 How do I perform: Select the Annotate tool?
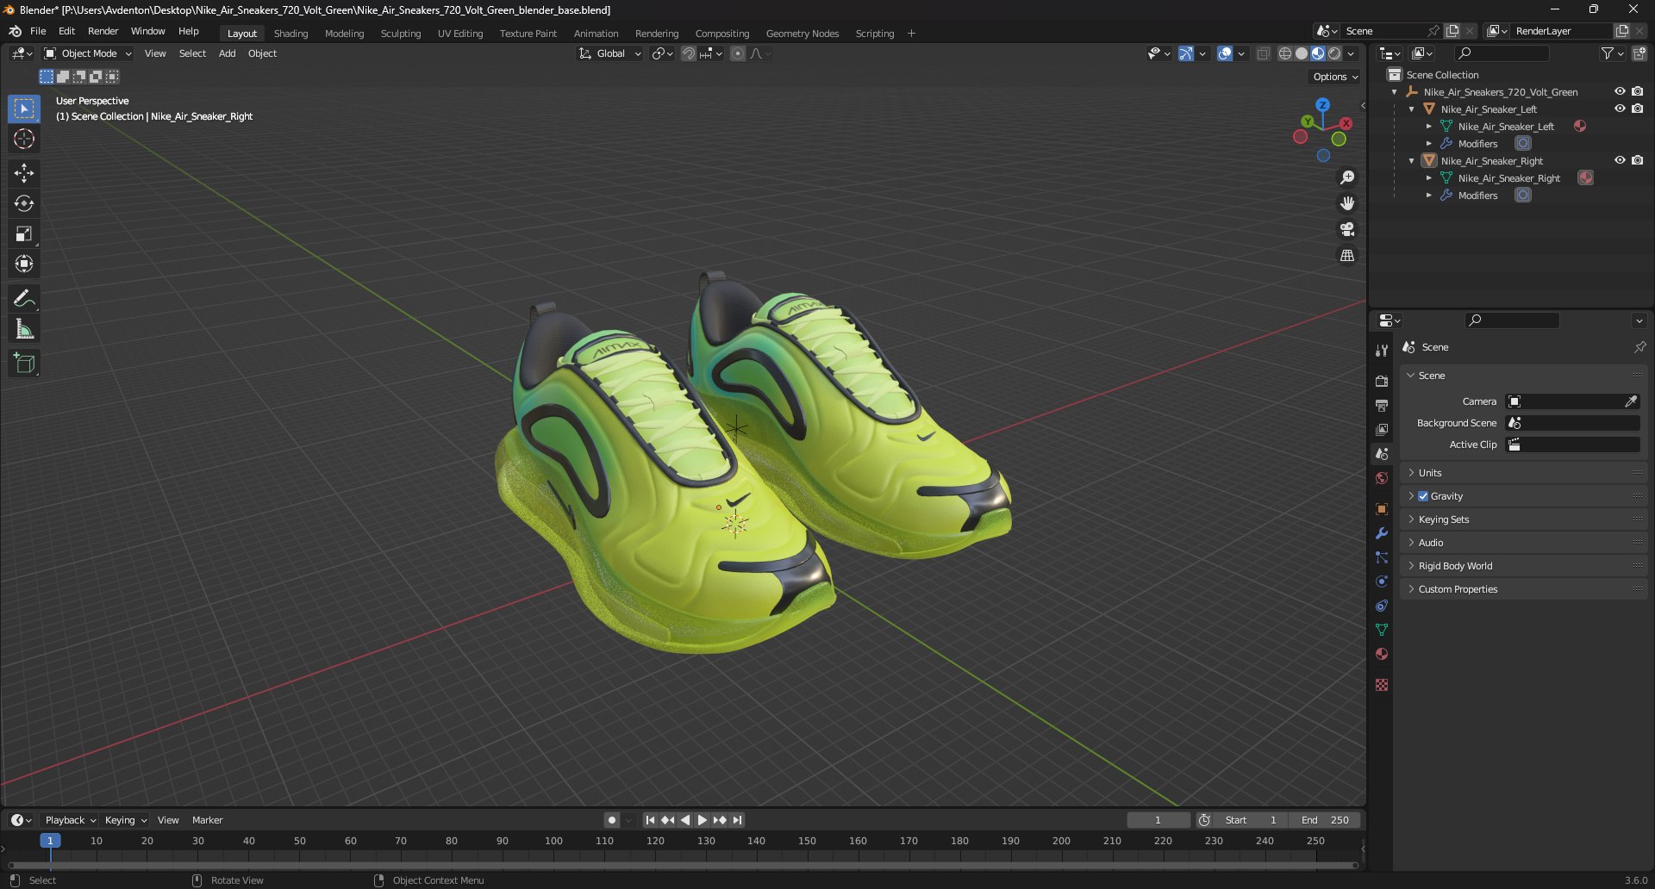24,299
